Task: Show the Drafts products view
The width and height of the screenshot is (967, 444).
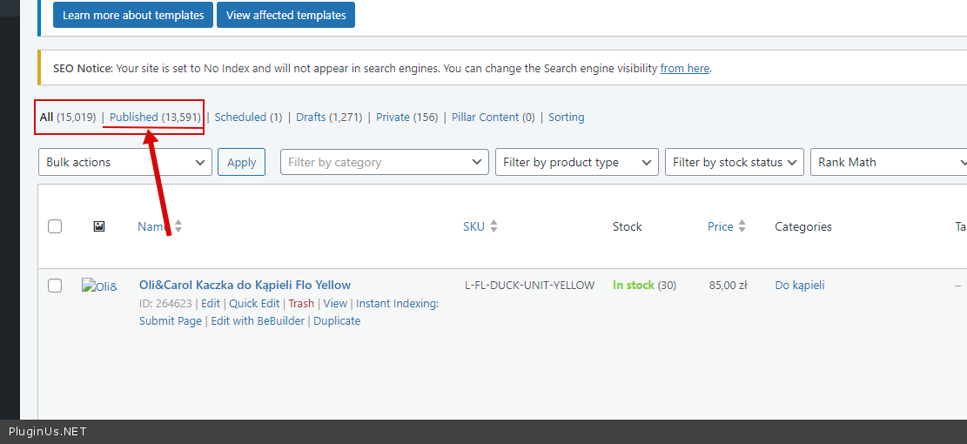Action: (312, 118)
